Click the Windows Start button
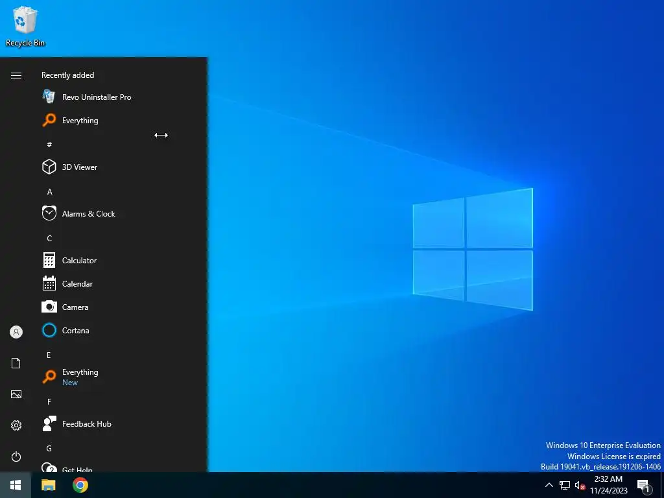Screen dimensions: 664x498 pos(16,485)
